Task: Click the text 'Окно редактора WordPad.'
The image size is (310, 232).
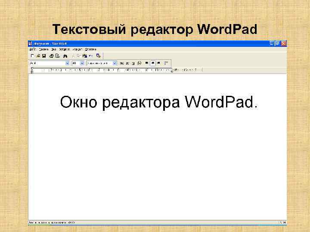Action: [x=159, y=102]
